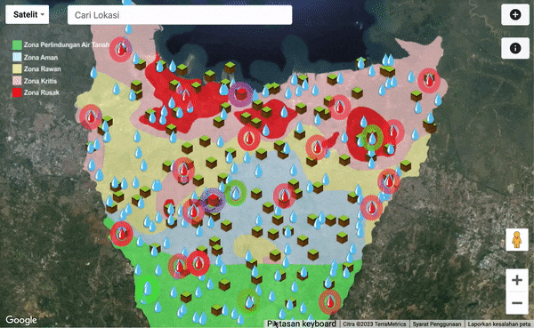Click the purple-ringed red cube marker near coast
Image resolution: width=534 pixels, height=328 pixels.
241,94
